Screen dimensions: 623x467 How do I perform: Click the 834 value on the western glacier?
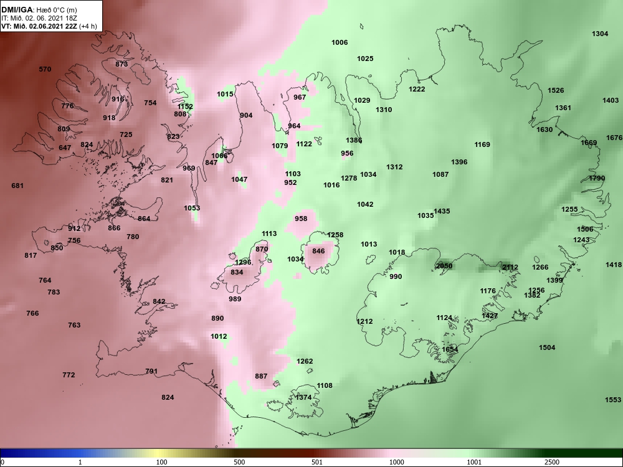coord(237,272)
